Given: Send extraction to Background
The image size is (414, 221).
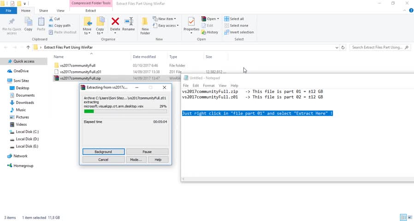Looking at the screenshot, I should 103,151.
